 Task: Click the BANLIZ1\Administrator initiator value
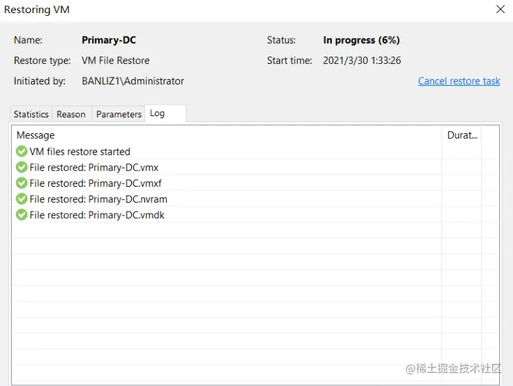click(x=133, y=81)
